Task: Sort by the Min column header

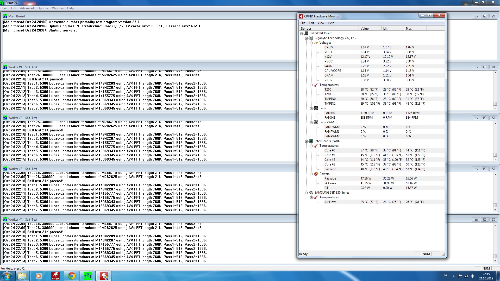Action: point(392,28)
